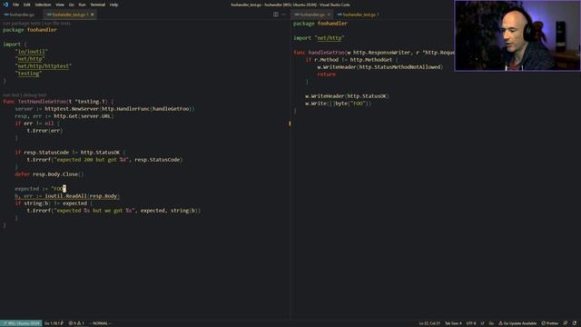Click the httptest.NewServer line
Image resolution: width=581 pixels, height=327 pixels.
point(104,109)
